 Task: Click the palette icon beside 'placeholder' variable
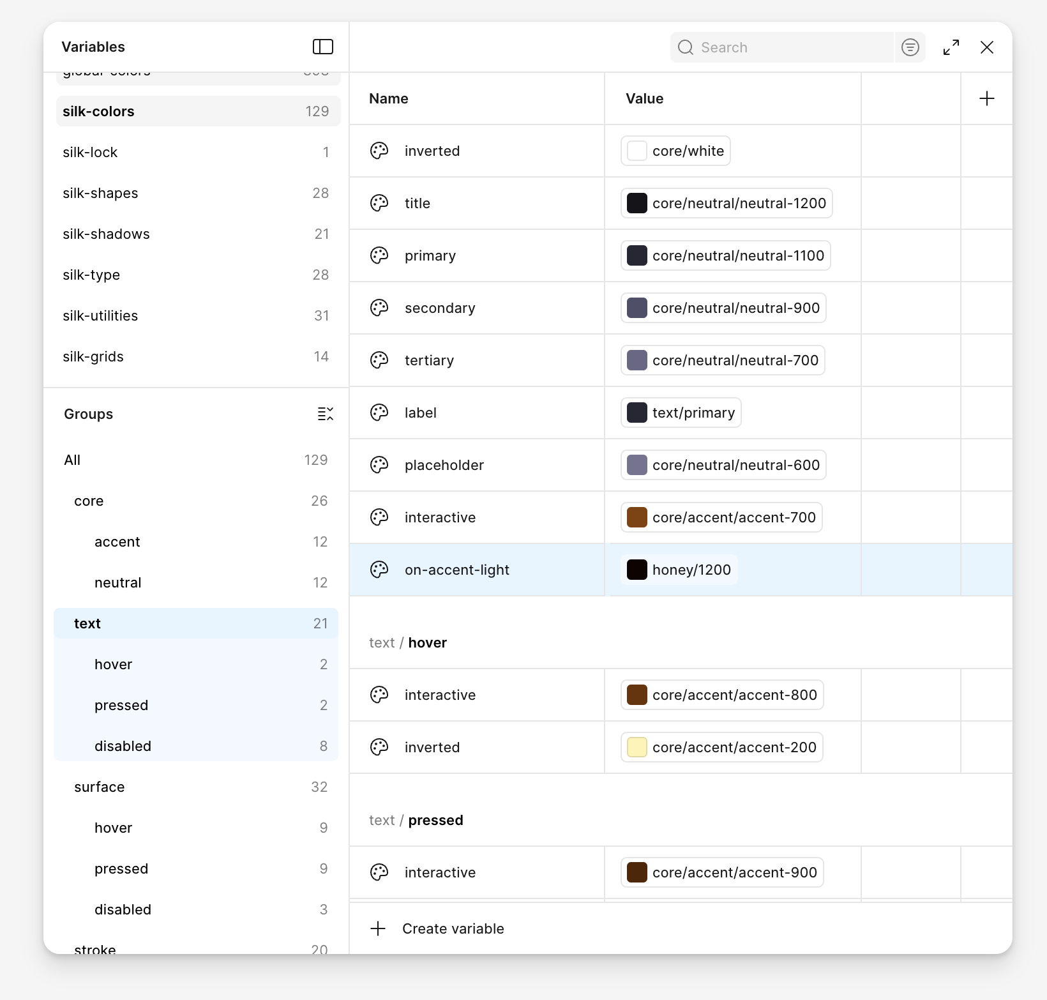tap(379, 465)
